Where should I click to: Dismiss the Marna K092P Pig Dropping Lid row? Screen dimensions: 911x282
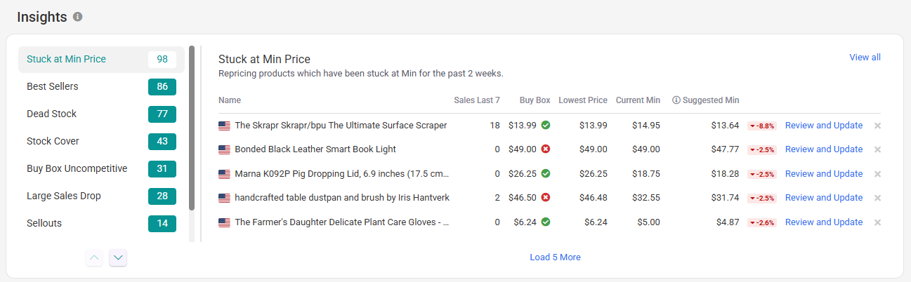tap(877, 174)
